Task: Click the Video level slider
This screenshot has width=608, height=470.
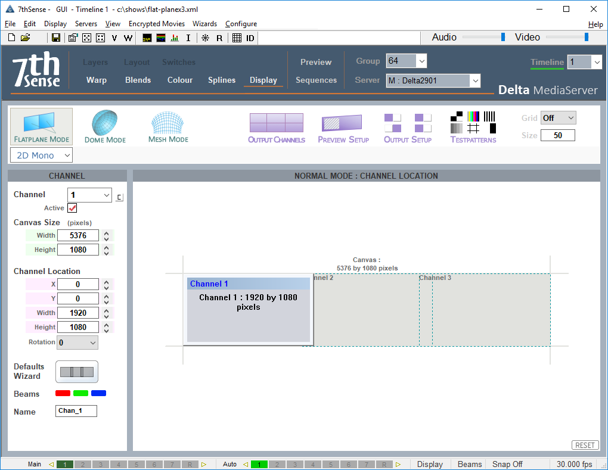Action: [567, 37]
